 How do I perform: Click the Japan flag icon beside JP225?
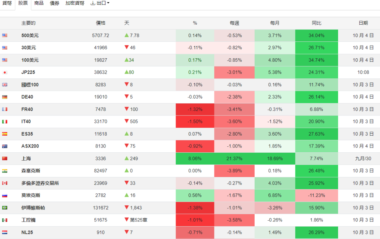4,72
